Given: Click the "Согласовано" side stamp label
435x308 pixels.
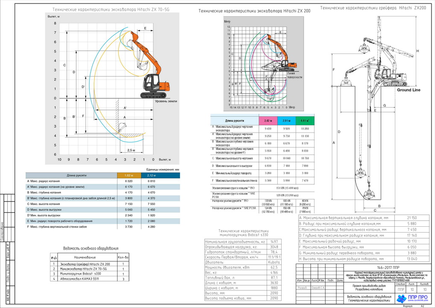Looking at the screenshot, I should tap(2, 231).
